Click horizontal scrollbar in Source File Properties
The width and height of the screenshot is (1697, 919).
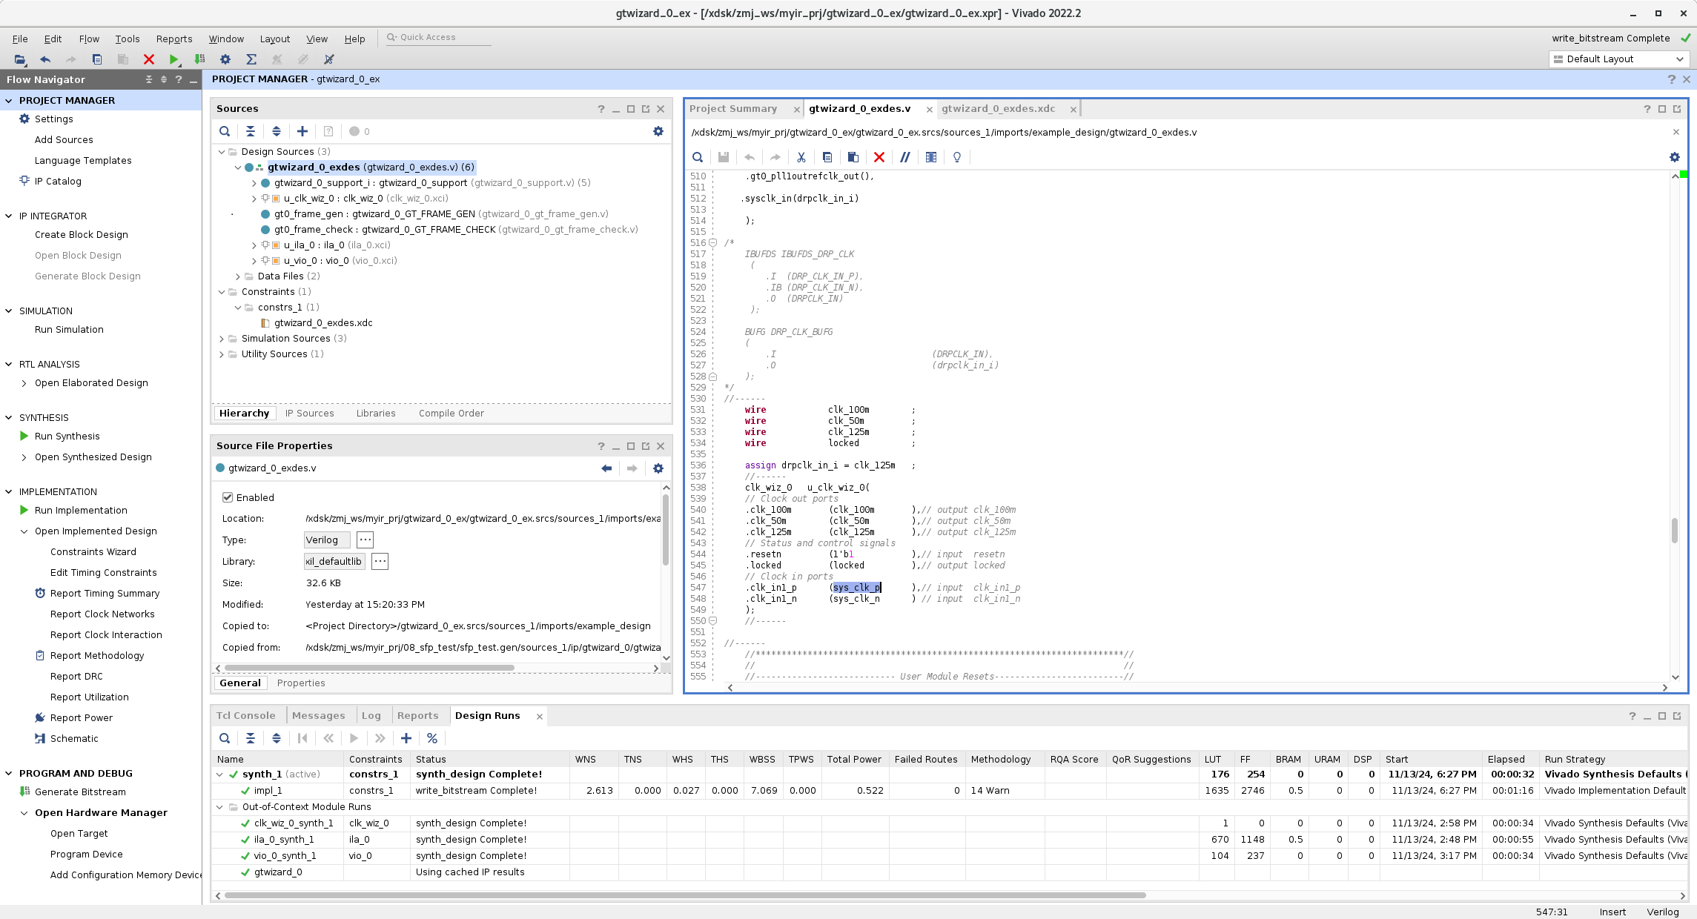[x=370, y=668]
